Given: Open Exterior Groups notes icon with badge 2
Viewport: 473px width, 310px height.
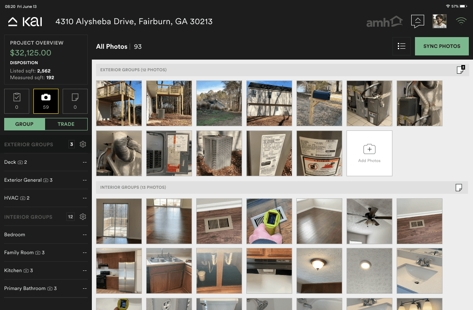Looking at the screenshot, I should 460,70.
